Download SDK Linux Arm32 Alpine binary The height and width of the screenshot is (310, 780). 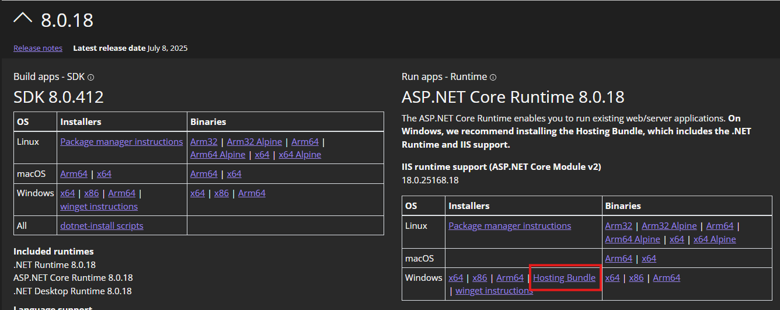pos(255,141)
